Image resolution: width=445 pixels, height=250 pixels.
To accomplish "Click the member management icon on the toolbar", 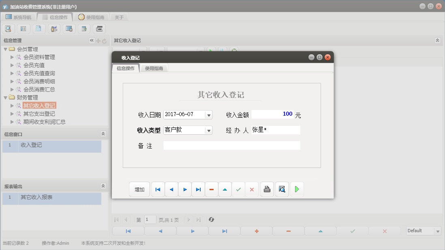I will (x=54, y=28).
